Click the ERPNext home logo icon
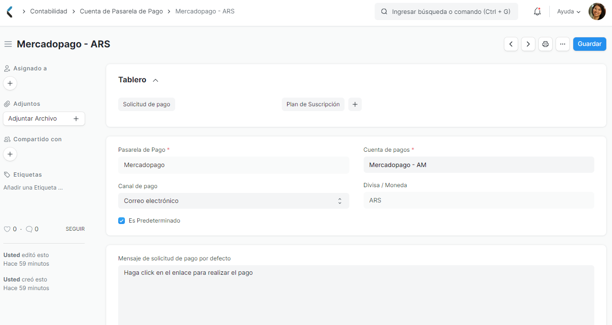 [10, 11]
